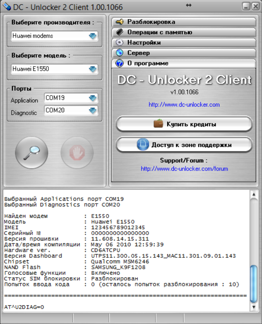Click the key icon beside Разблокировка
The width and height of the screenshot is (262, 324).
(120, 22)
